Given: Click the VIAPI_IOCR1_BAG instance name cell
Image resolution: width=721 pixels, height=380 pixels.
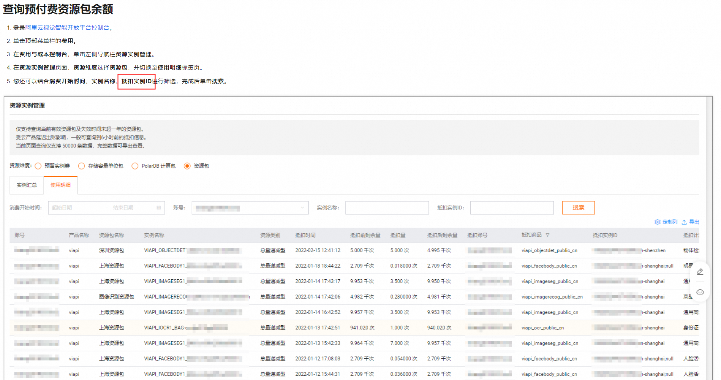Looking at the screenshot, I should (x=186, y=328).
